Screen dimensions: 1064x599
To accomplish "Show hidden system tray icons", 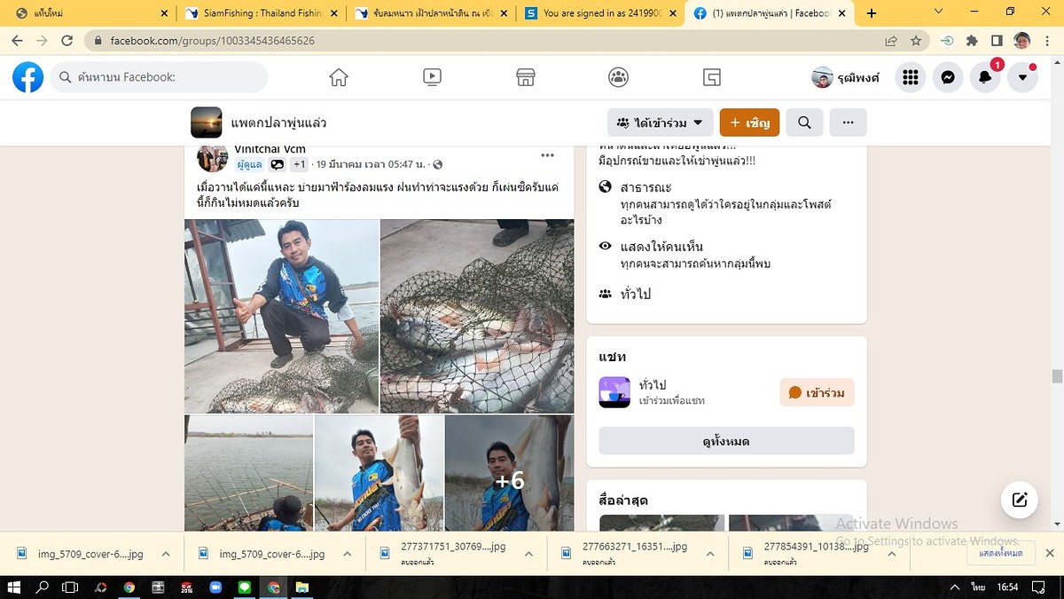I will click(955, 587).
